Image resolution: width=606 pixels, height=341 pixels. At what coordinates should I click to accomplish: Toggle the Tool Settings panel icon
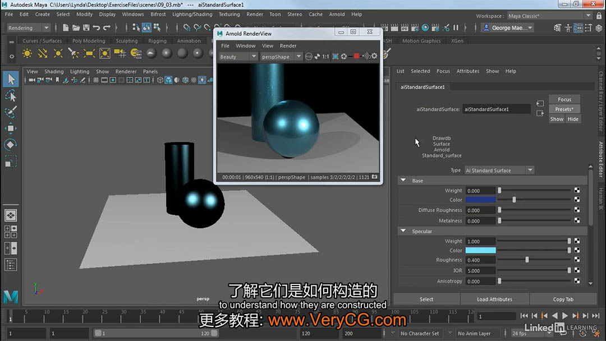pyautogui.click(x=588, y=28)
